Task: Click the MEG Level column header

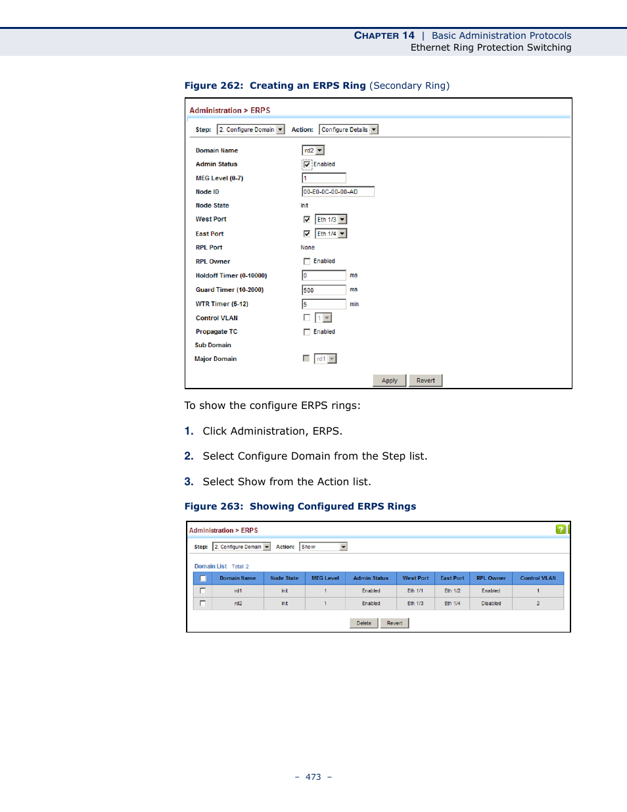Action: click(325, 579)
